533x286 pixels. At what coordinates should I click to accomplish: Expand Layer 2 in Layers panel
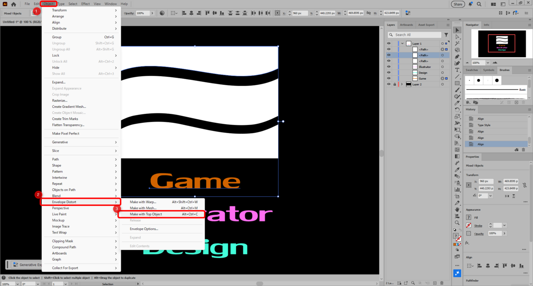click(402, 84)
